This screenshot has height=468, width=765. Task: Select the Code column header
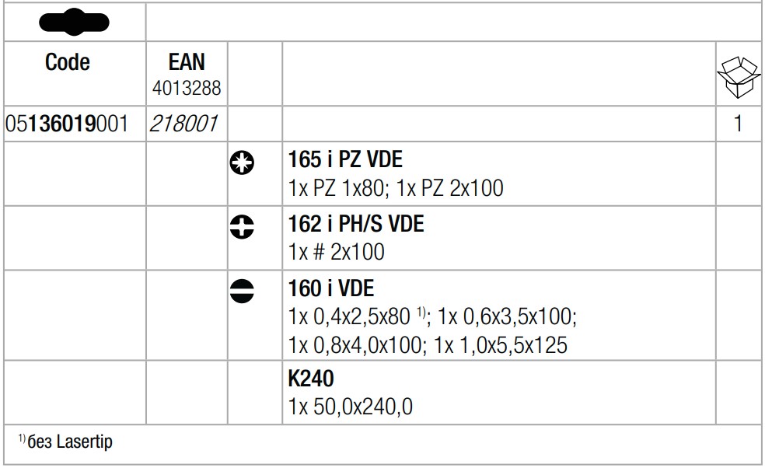68,62
